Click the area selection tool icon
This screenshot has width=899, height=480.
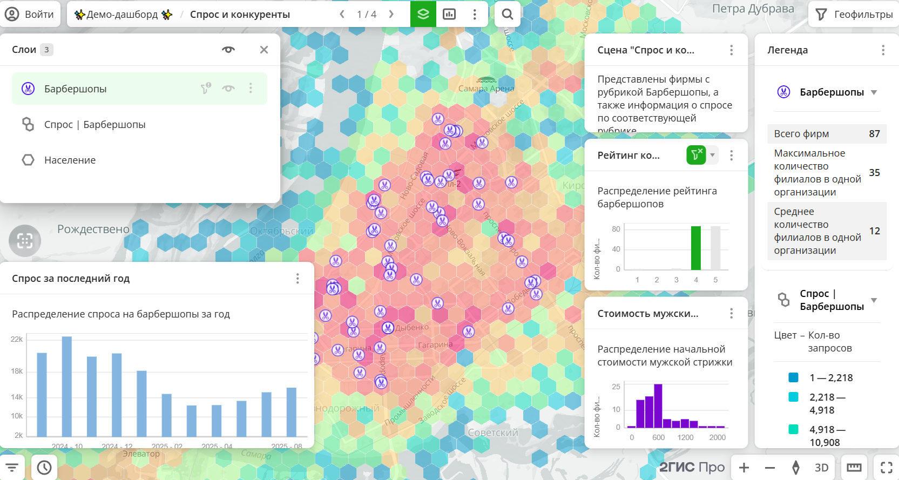tap(25, 240)
